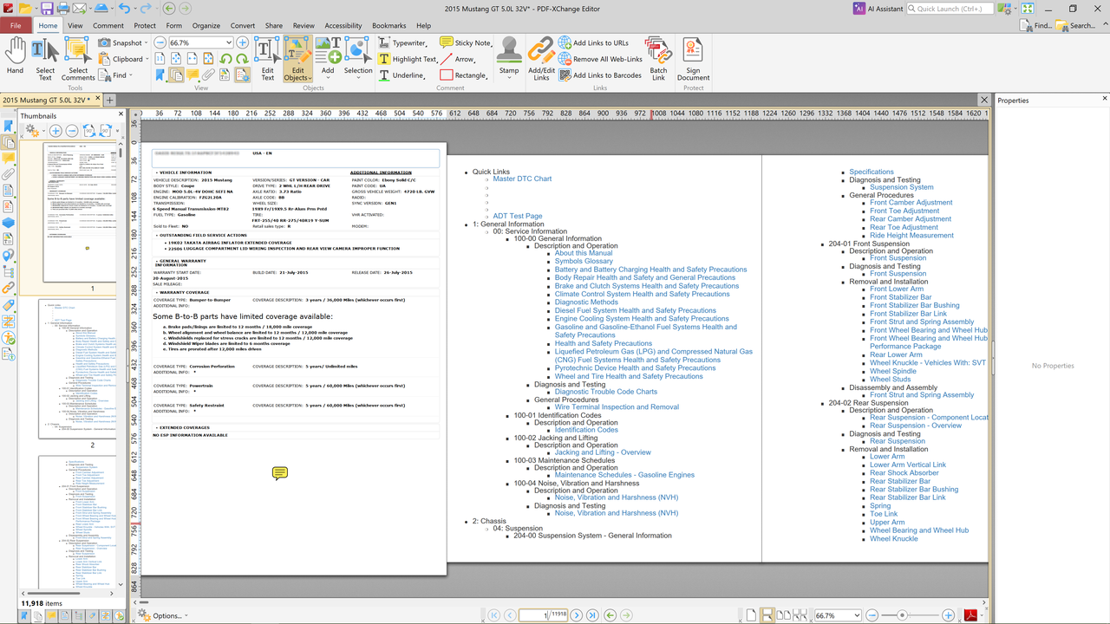Undo the last action
Viewport: 1110px width, 624px height.
point(124,9)
